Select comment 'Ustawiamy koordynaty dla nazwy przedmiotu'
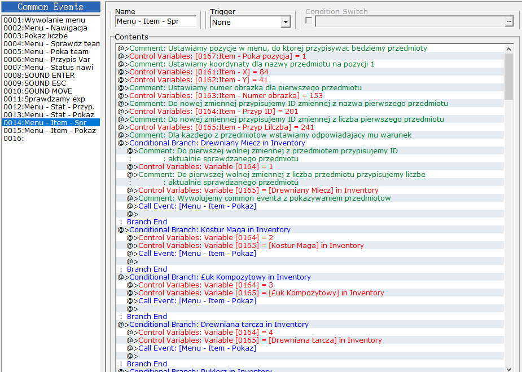The width and height of the screenshot is (522, 372). point(310,64)
